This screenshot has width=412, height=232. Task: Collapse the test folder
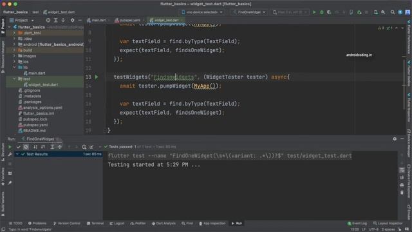pyautogui.click(x=14, y=79)
